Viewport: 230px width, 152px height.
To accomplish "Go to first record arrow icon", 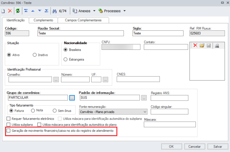I will [x=26, y=11].
